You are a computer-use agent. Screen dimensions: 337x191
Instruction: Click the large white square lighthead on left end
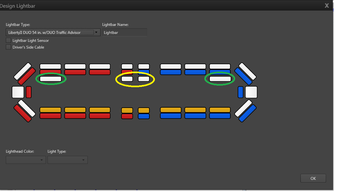[18, 92]
